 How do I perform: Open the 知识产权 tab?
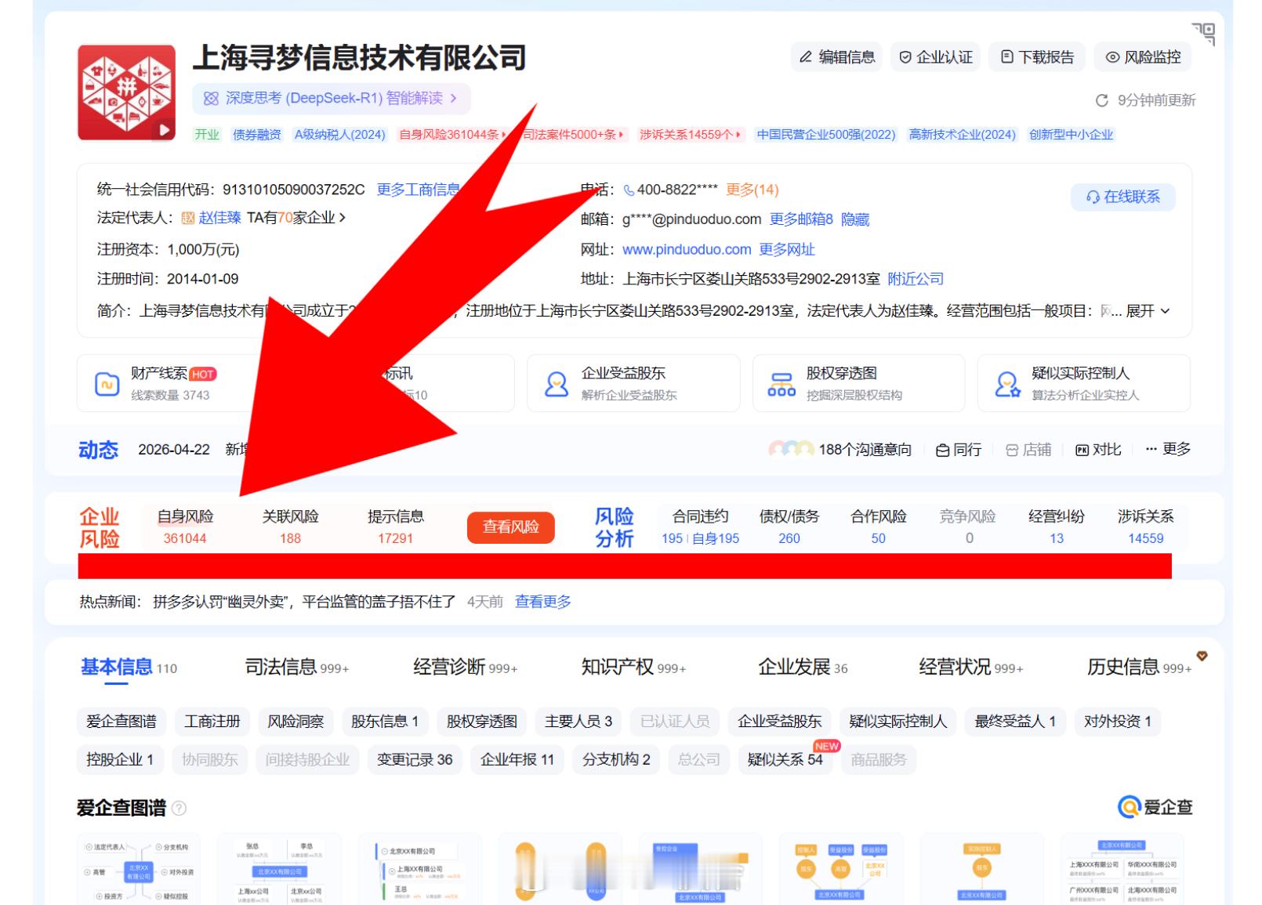pos(633,667)
